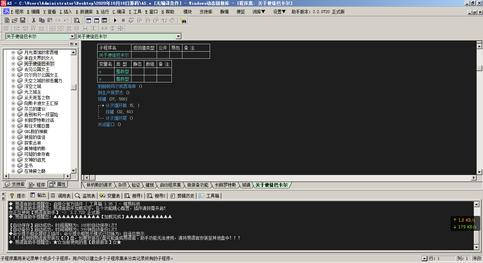This screenshot has height=263, width=483.
Task: Click the 支持库 helper toolbar button
Action: pyautogui.click(x=206, y=12)
